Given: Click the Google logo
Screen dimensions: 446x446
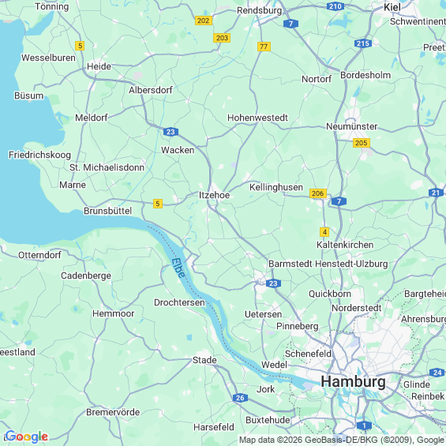Looking at the screenshot, I should coord(27,437).
